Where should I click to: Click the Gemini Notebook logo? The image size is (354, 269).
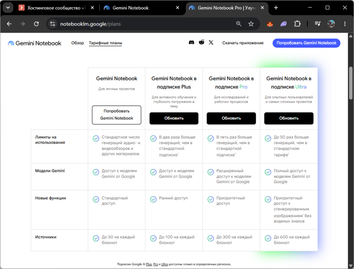[x=34, y=43]
